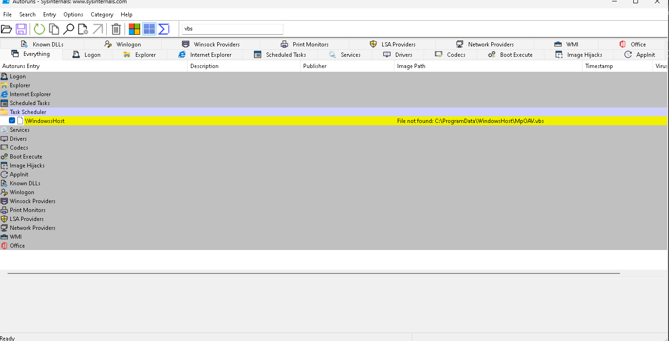This screenshot has width=669, height=341.
Task: Switch to the Drivers tab
Action: (398, 55)
